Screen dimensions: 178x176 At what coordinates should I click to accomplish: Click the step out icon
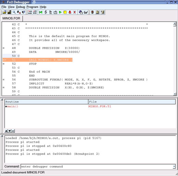click(56, 12)
